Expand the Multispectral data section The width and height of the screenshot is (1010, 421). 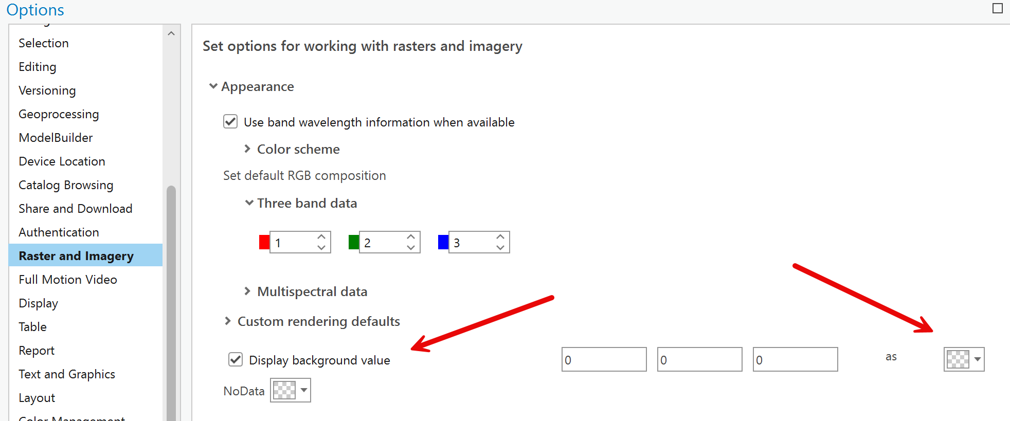pyautogui.click(x=247, y=291)
